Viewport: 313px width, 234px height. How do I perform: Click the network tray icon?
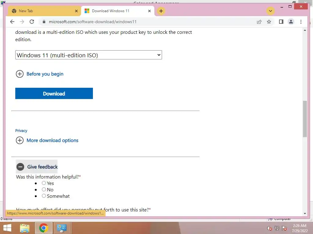[277, 228]
